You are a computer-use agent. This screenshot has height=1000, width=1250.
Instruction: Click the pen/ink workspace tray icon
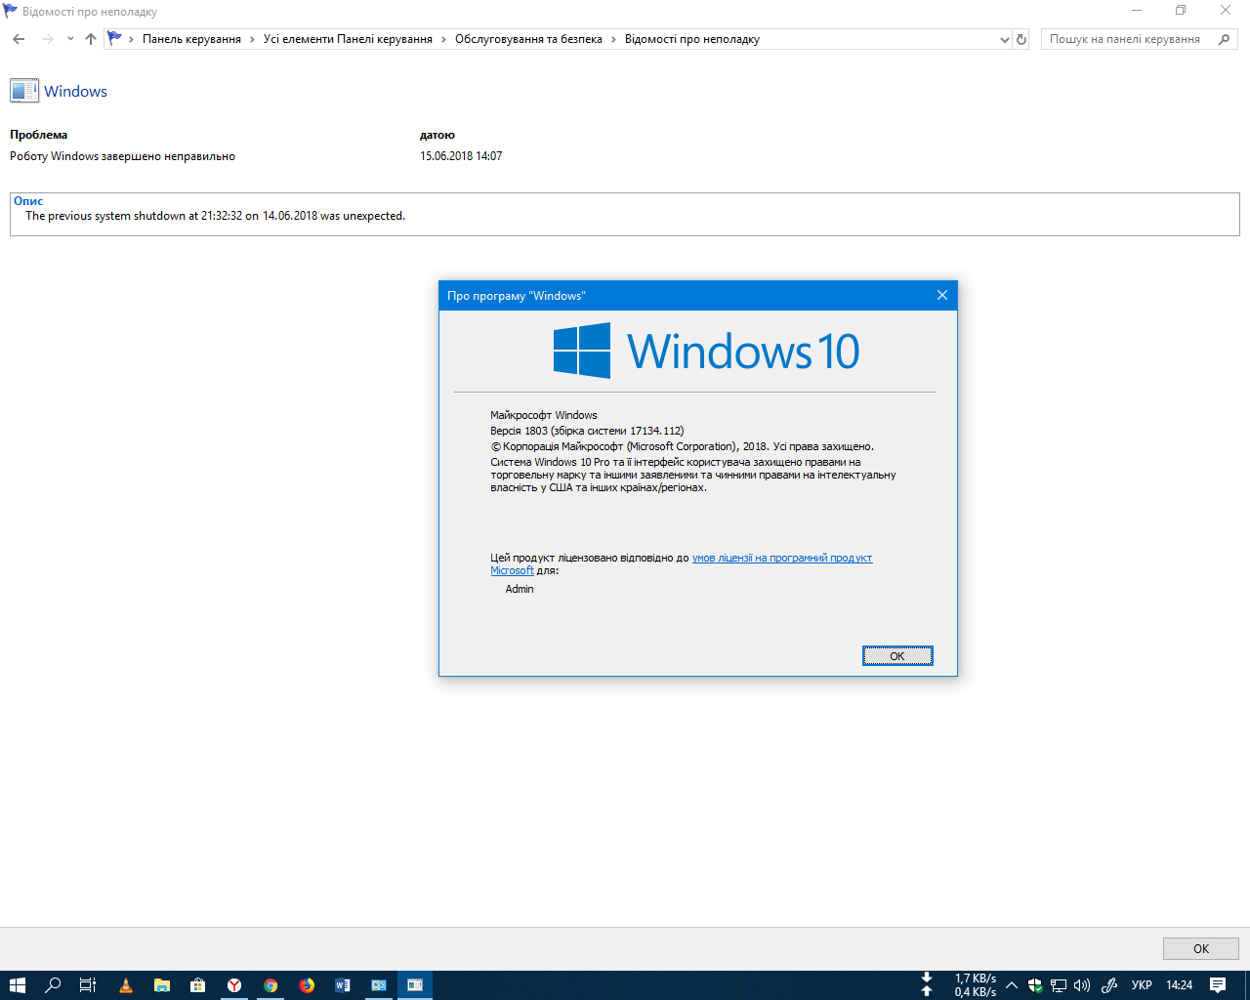1109,985
